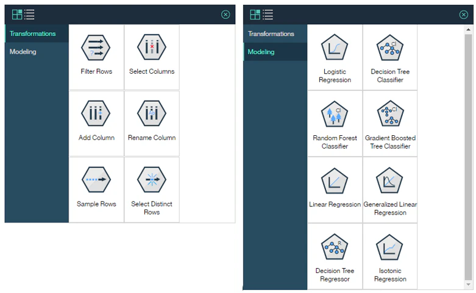Click the 'Rename Column' label
476x293 pixels.
coord(152,138)
